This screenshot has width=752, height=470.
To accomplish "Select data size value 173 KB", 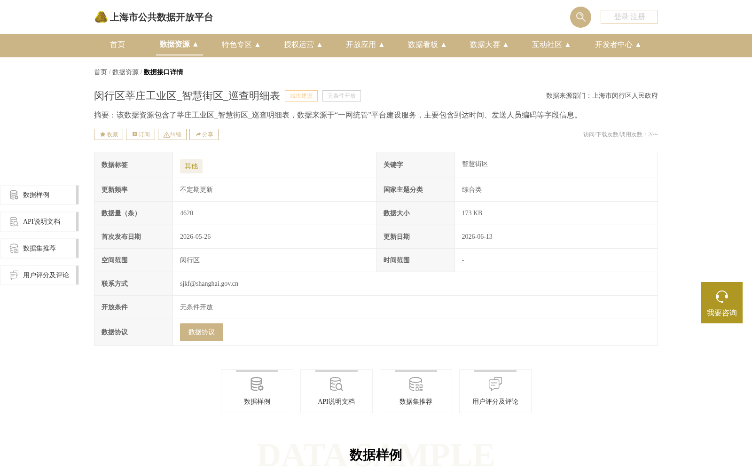I will [x=472, y=213].
